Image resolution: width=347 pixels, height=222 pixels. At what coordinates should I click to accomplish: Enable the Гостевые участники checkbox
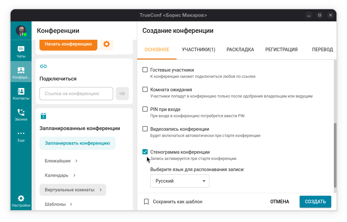pyautogui.click(x=145, y=70)
